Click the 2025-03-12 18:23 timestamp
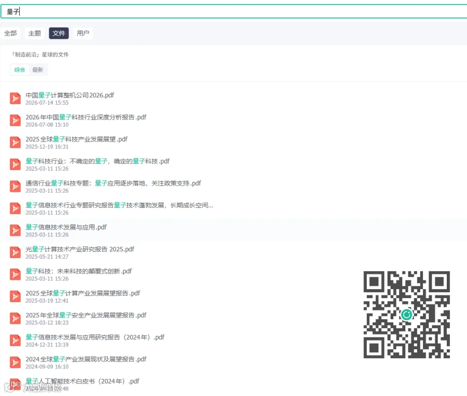The width and height of the screenshot is (467, 396). 47,323
